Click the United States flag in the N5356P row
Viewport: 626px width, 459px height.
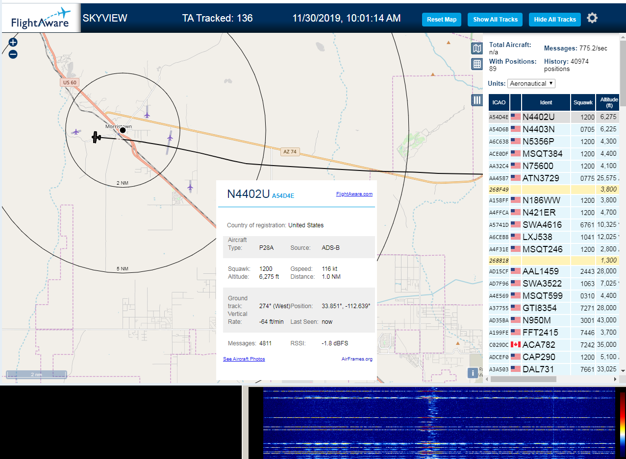[x=516, y=142]
